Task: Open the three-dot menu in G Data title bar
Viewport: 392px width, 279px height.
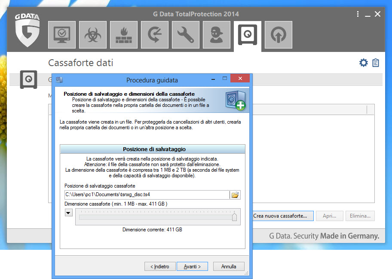Action: 358,14
